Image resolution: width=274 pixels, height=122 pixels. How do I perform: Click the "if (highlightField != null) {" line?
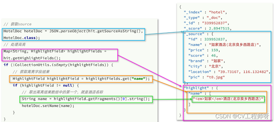(46, 85)
